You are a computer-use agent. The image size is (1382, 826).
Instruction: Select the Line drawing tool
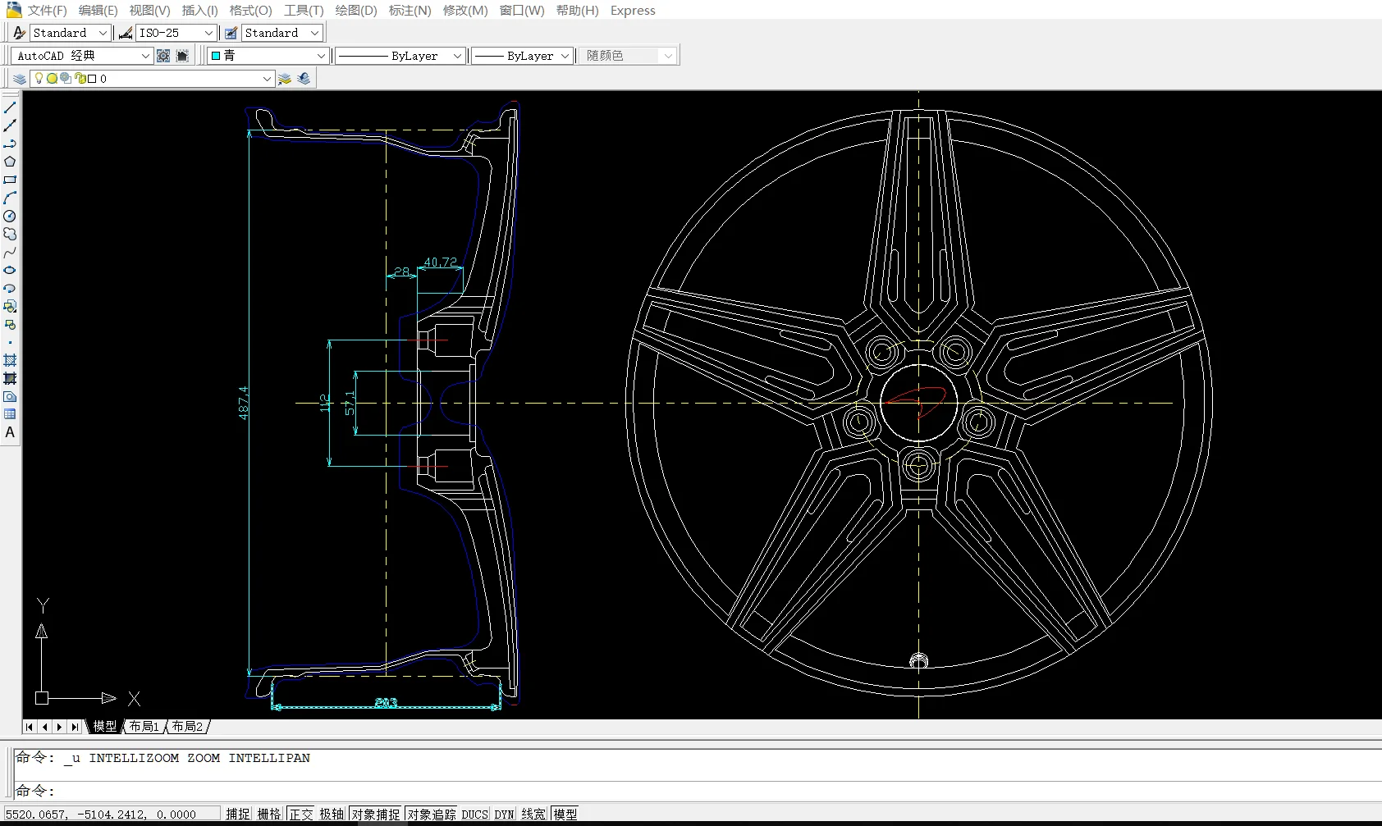(10, 107)
